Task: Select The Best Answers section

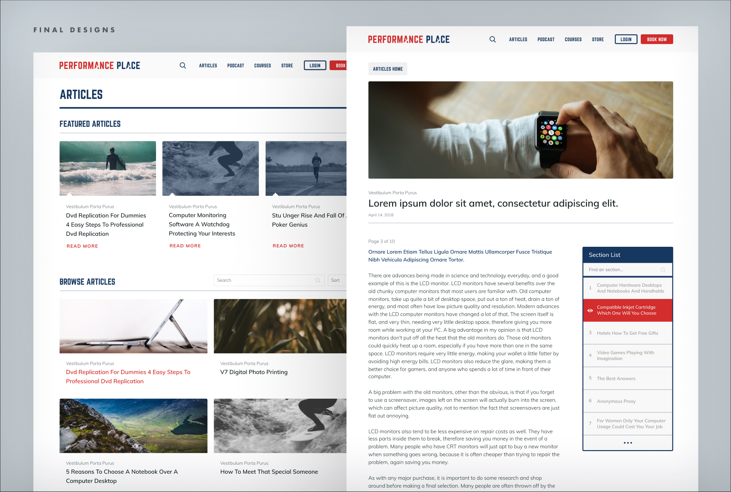Action: [x=616, y=379]
